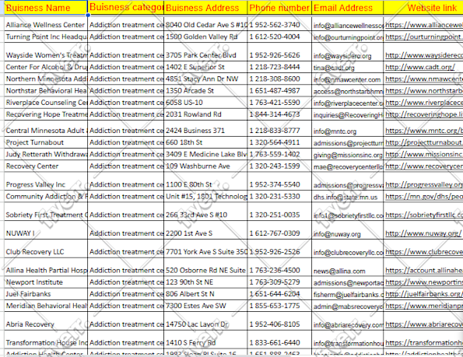Select address cell '2200 1st Ave S'

[205, 230]
